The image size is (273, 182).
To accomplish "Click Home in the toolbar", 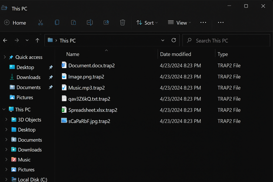I will [15, 23].
